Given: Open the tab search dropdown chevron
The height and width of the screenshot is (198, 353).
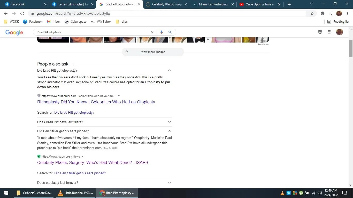Looking at the screenshot, I should point(311,4).
